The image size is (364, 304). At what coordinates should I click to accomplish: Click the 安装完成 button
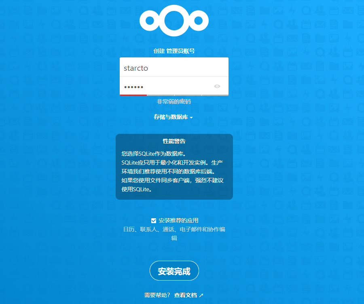[174, 271]
